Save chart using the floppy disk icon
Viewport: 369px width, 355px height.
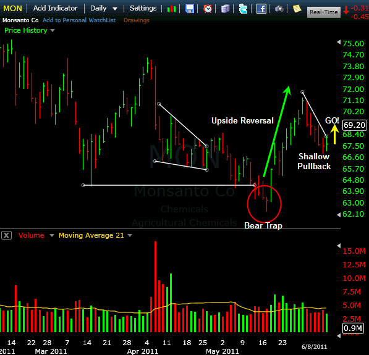[x=189, y=9]
